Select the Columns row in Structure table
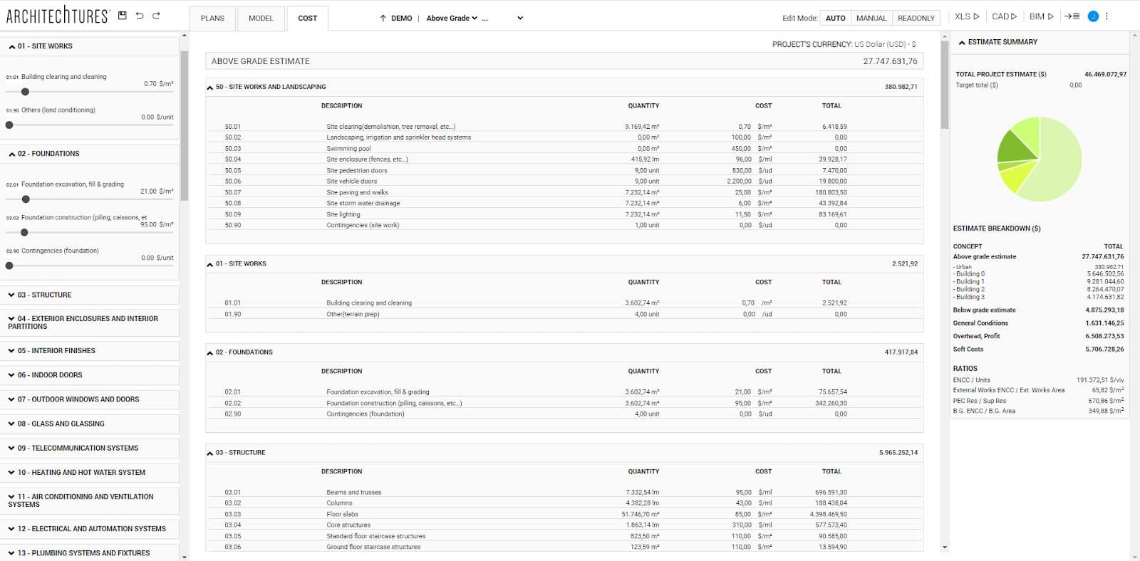Viewport: 1140px width, 561px height. pos(564,503)
